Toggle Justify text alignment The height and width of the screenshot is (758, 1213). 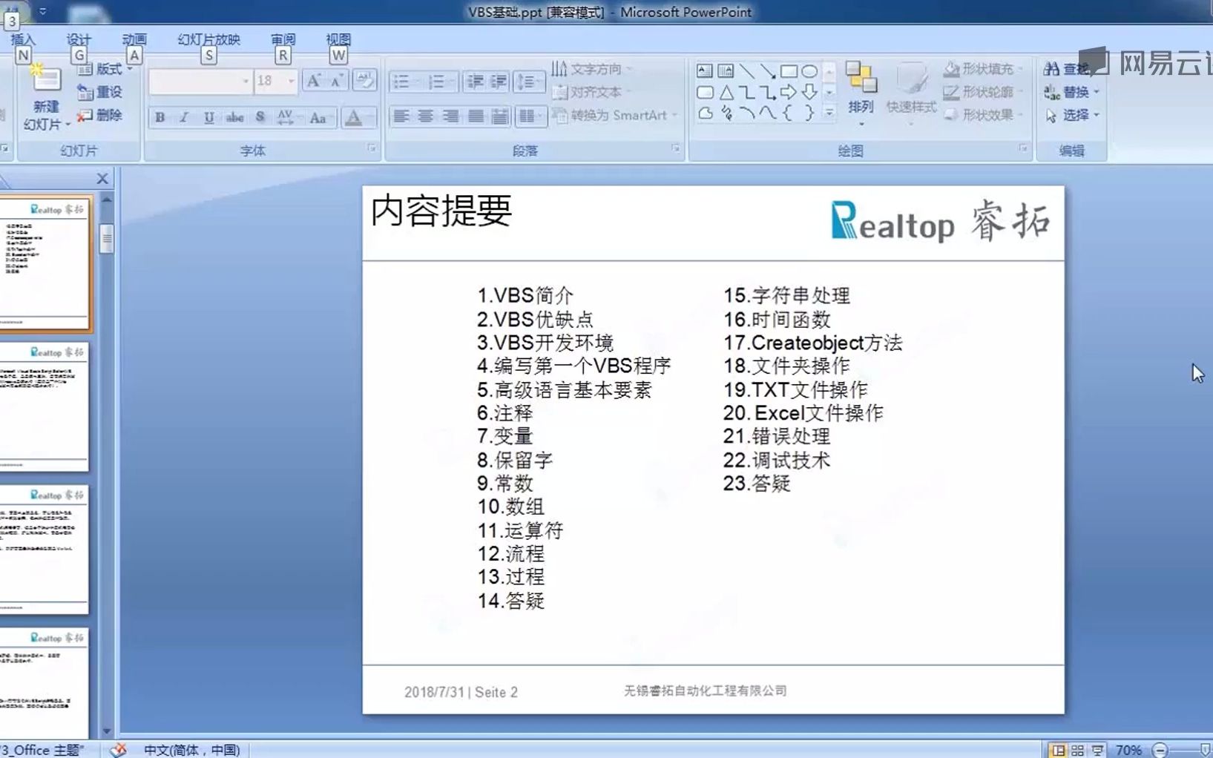coord(476,116)
